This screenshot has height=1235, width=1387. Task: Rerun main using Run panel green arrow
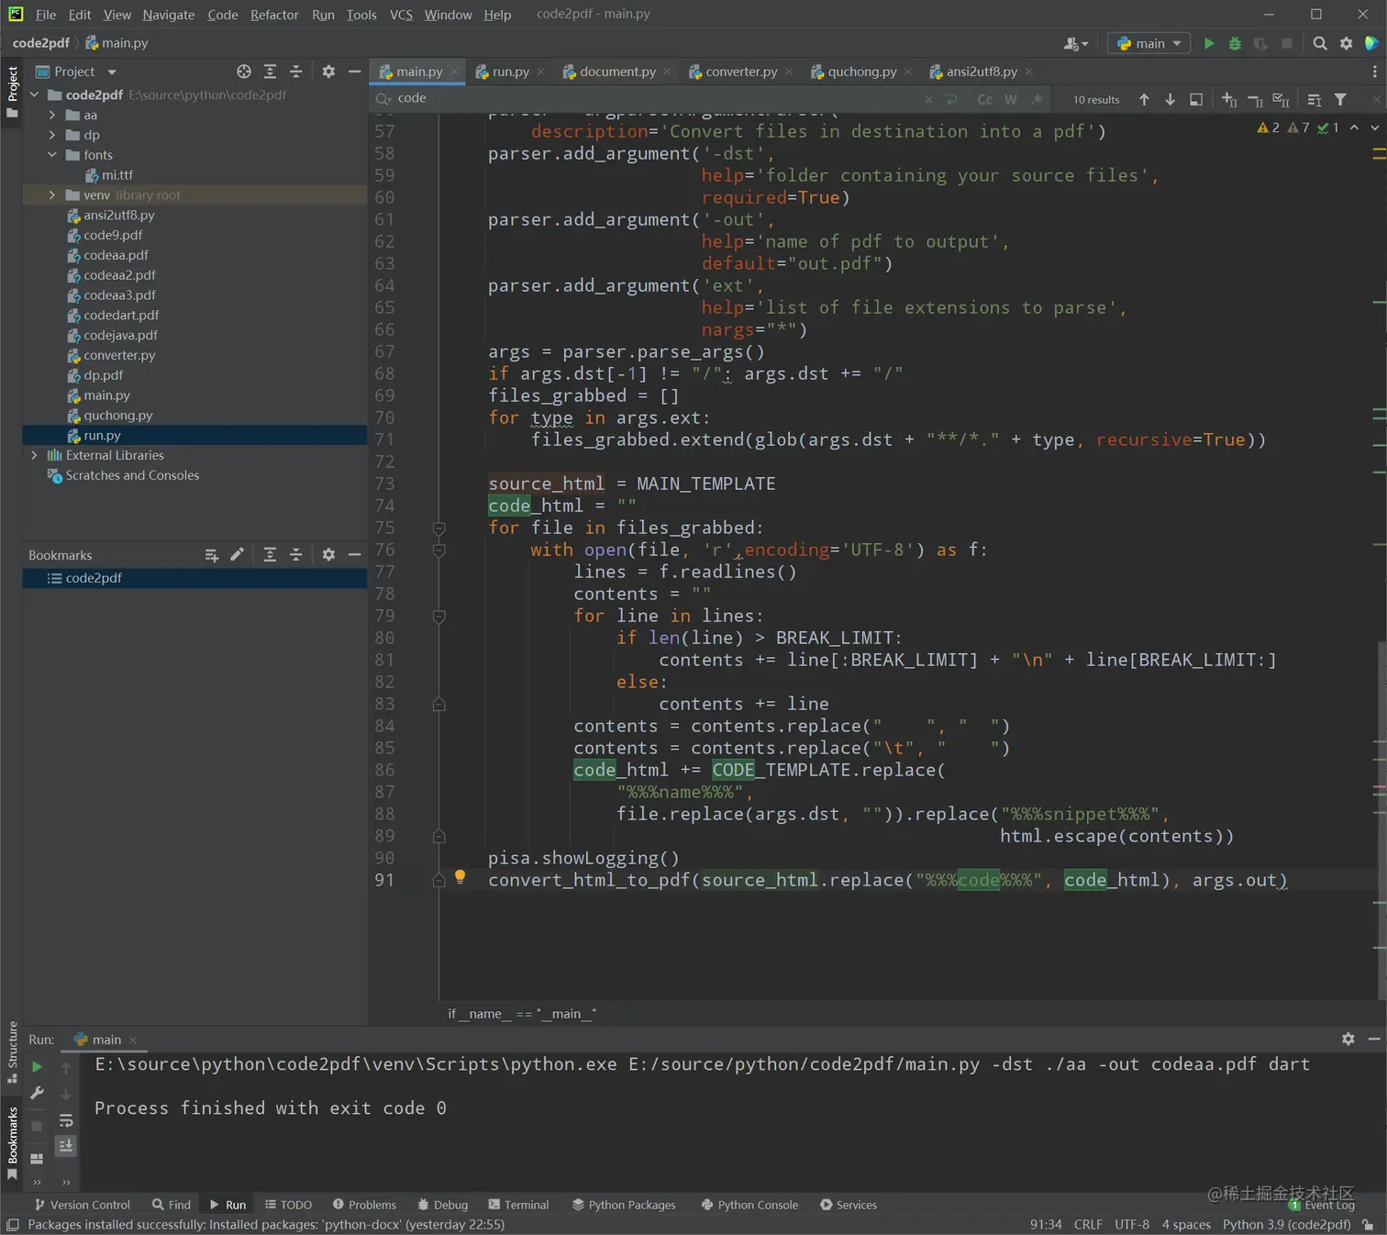(x=38, y=1067)
